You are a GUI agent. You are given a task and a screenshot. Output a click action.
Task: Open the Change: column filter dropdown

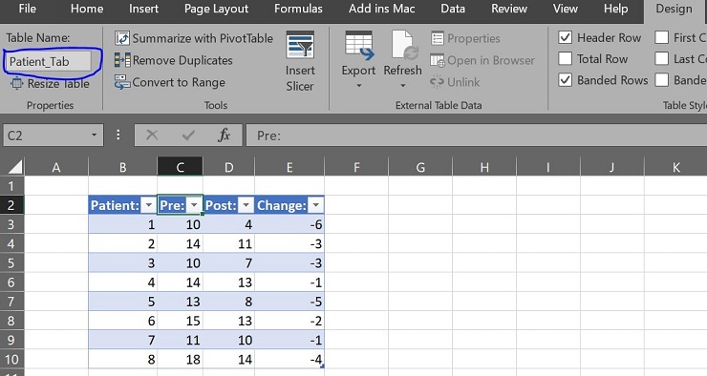coord(315,205)
